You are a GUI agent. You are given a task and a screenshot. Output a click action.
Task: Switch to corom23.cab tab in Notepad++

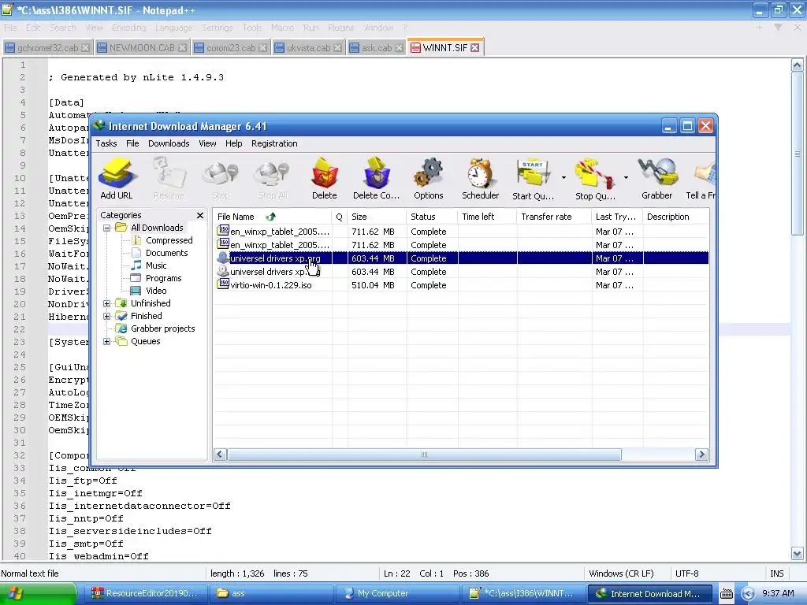pos(231,48)
